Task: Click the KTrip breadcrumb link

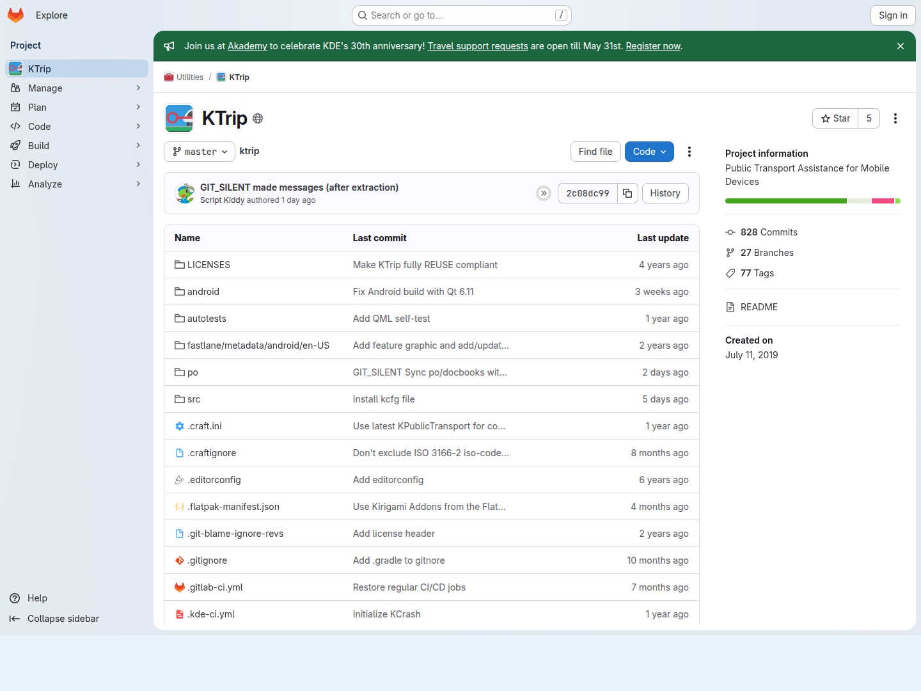Action: [x=239, y=77]
